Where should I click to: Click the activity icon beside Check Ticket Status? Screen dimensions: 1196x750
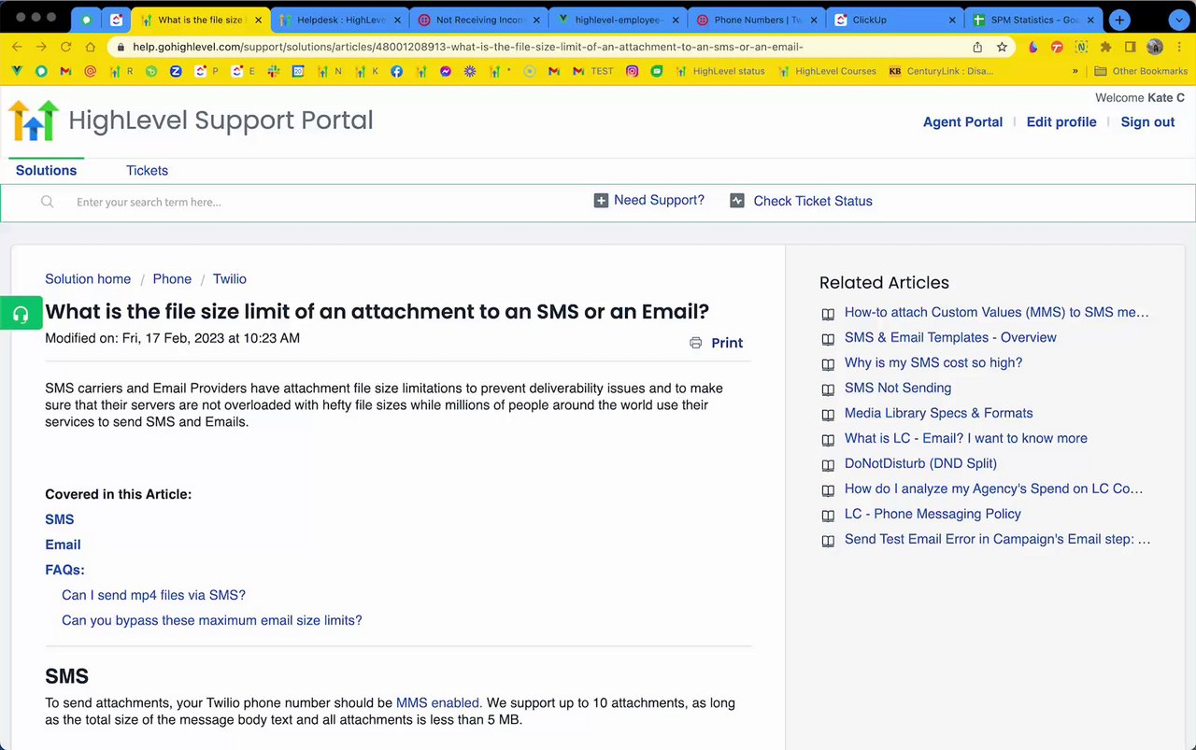[x=737, y=201]
